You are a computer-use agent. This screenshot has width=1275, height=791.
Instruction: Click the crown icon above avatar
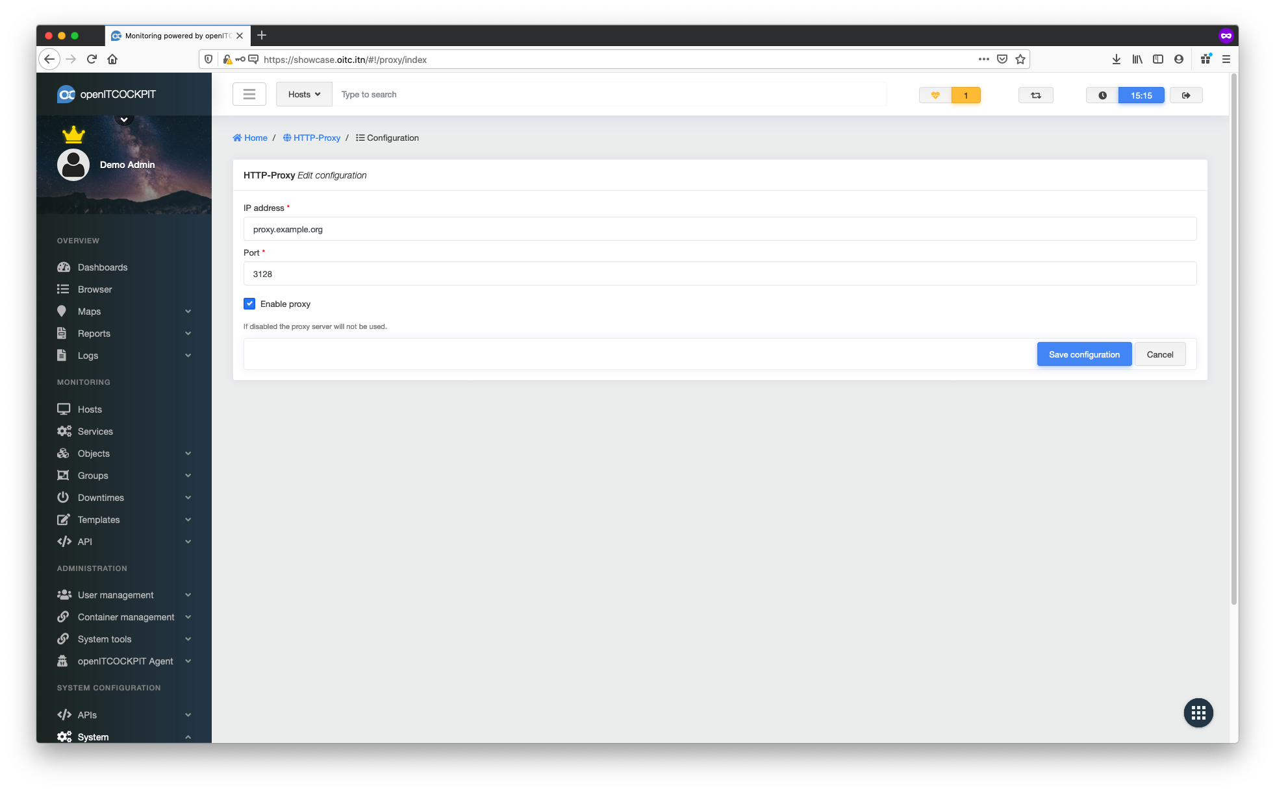coord(73,134)
